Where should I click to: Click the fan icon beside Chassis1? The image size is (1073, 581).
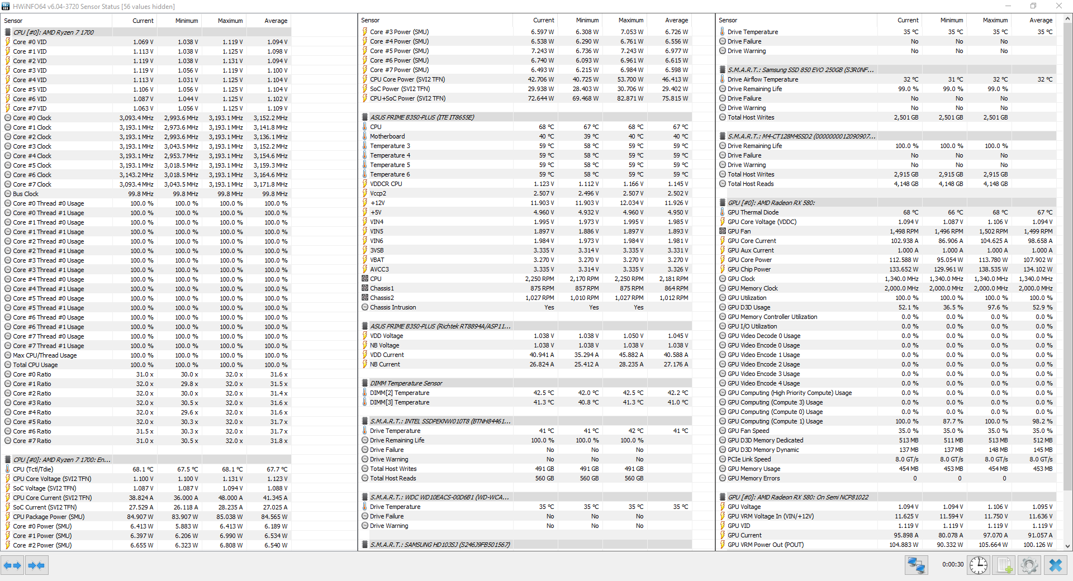point(365,288)
